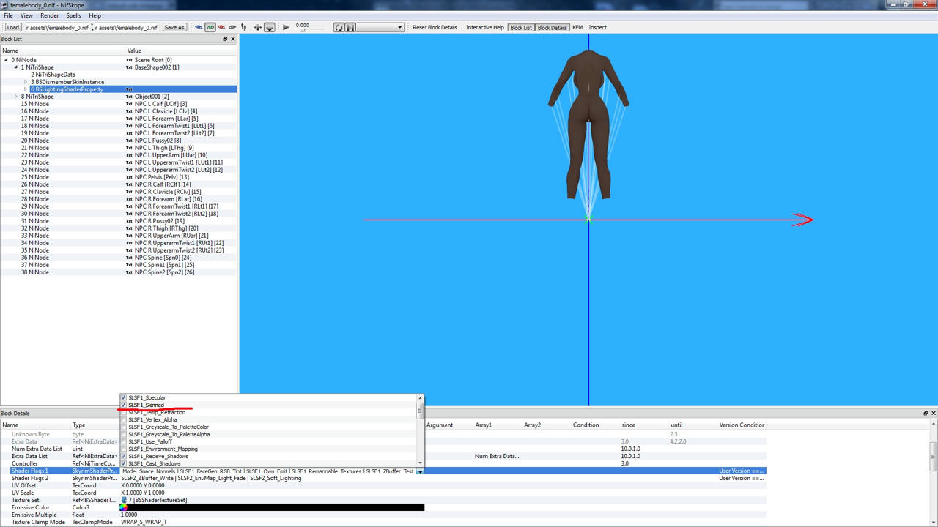Viewport: 938px width, 527px height.
Task: Switch to top view icon
Action: coord(199,27)
